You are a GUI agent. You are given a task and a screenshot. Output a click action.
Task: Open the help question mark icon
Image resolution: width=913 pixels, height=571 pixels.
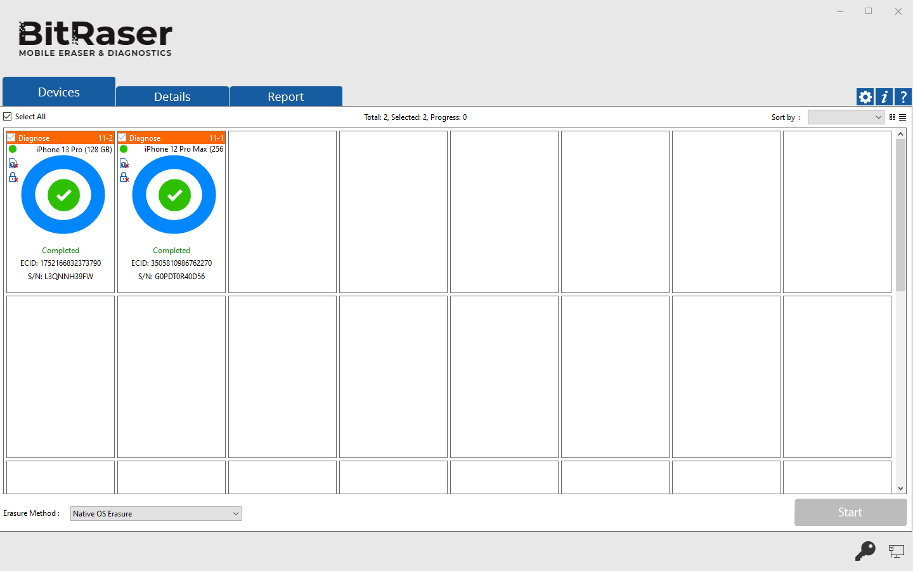(x=903, y=96)
